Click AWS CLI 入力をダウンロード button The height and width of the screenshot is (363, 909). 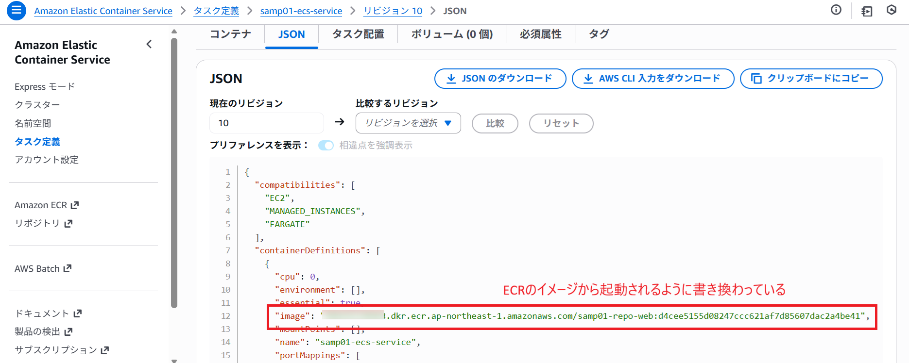tap(653, 79)
